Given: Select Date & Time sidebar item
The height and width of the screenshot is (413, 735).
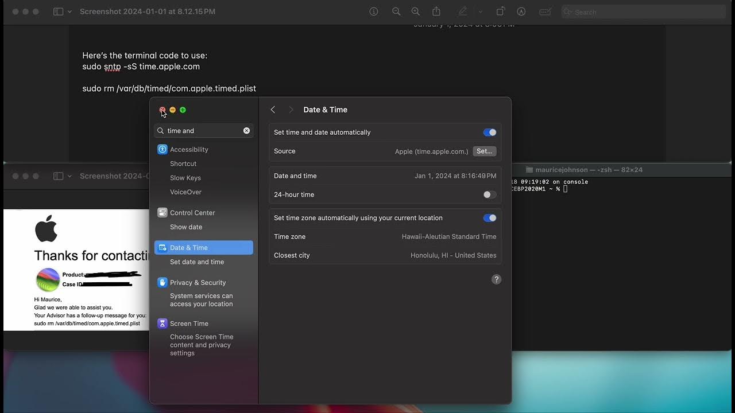Looking at the screenshot, I should [204, 248].
